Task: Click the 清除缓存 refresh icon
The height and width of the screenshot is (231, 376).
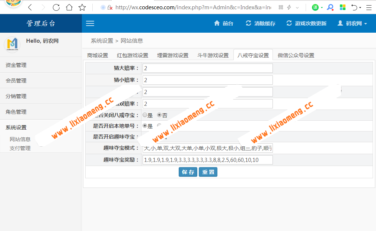Action: coord(248,23)
